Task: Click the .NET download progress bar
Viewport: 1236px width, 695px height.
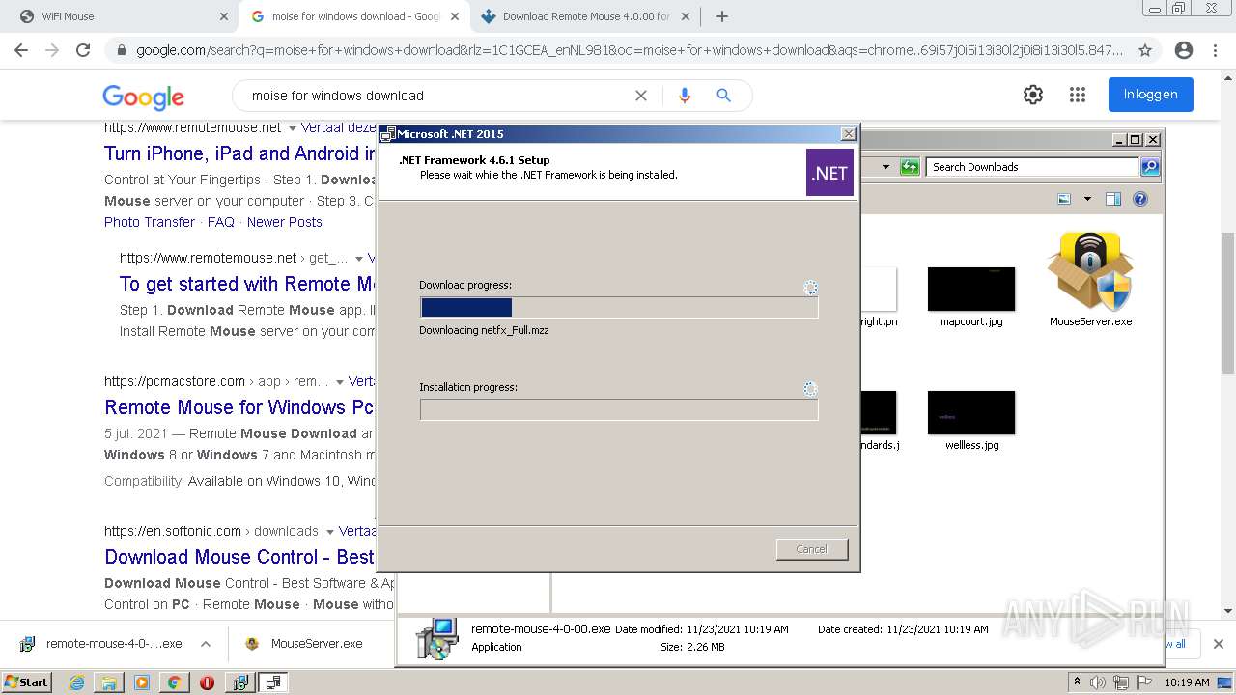Action: click(x=619, y=307)
